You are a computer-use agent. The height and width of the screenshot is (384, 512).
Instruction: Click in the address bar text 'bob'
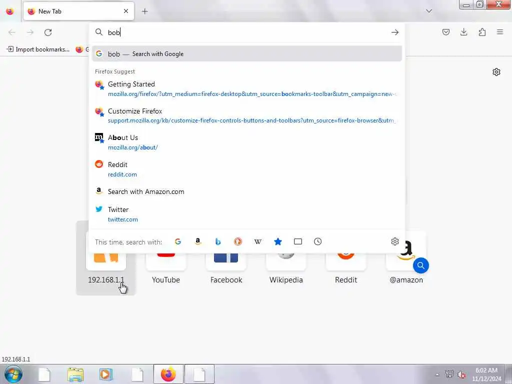(x=114, y=32)
